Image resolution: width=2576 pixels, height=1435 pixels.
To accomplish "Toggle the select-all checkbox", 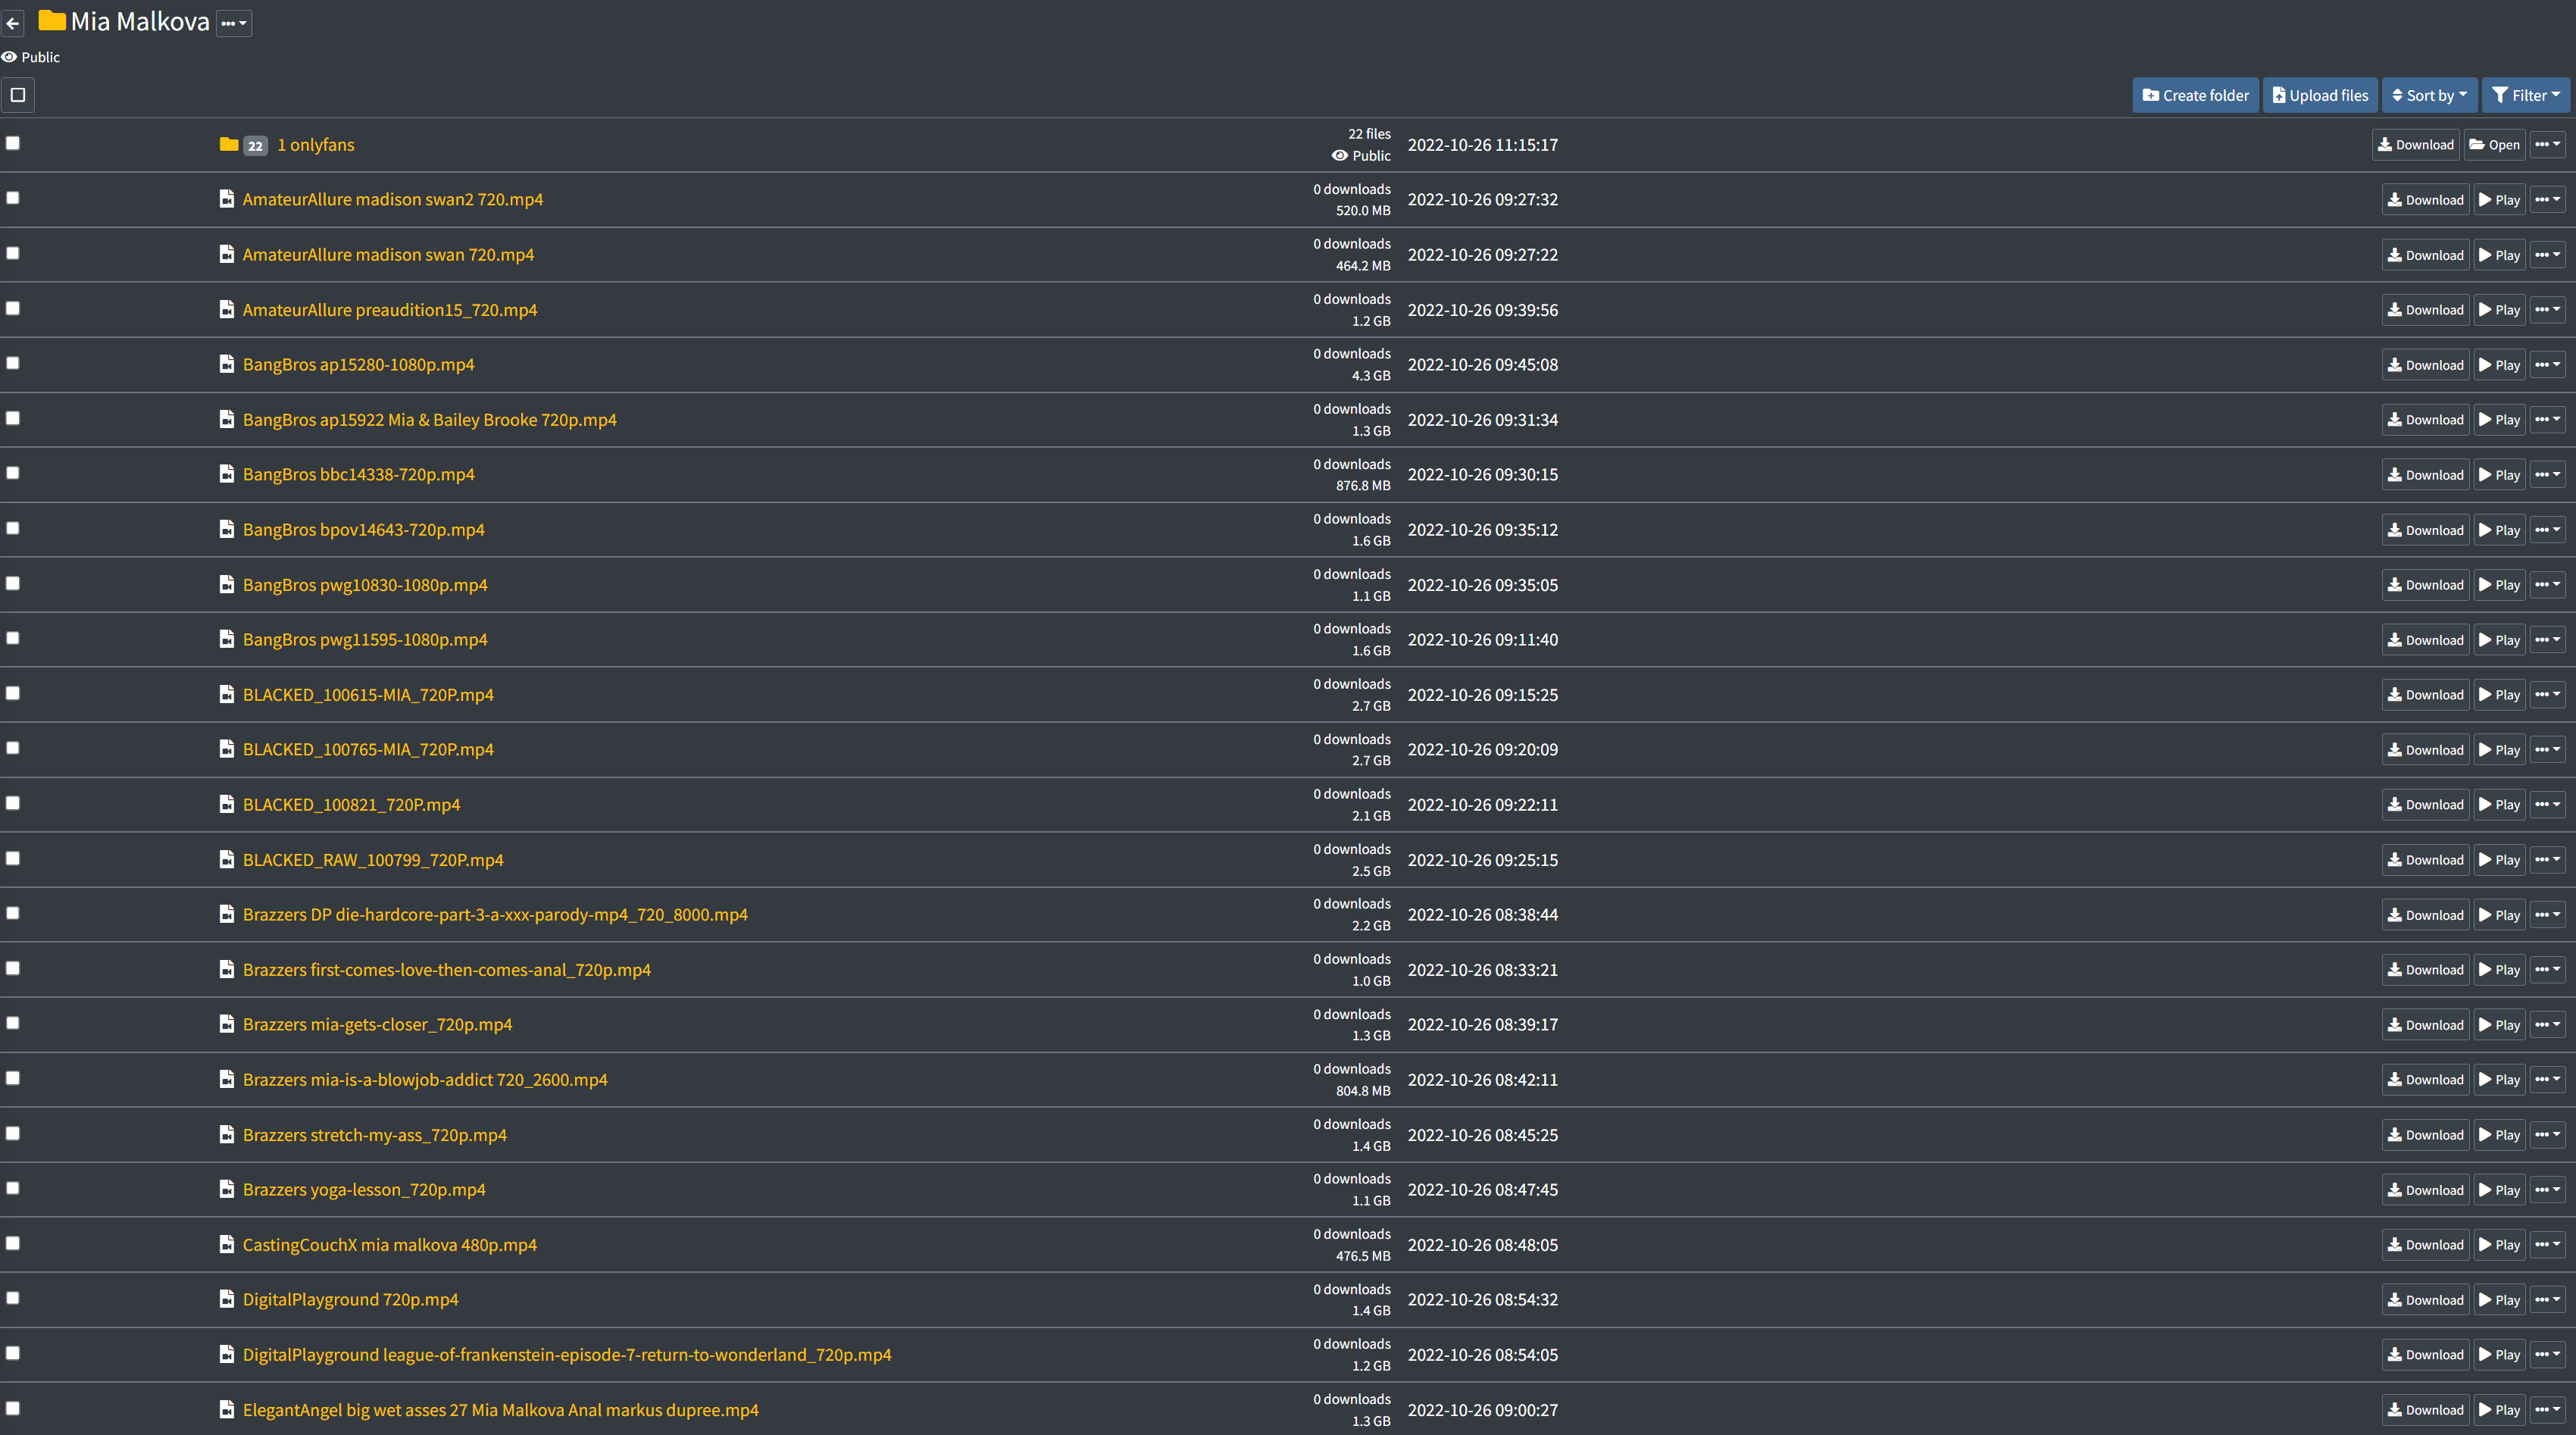I will coord(18,95).
